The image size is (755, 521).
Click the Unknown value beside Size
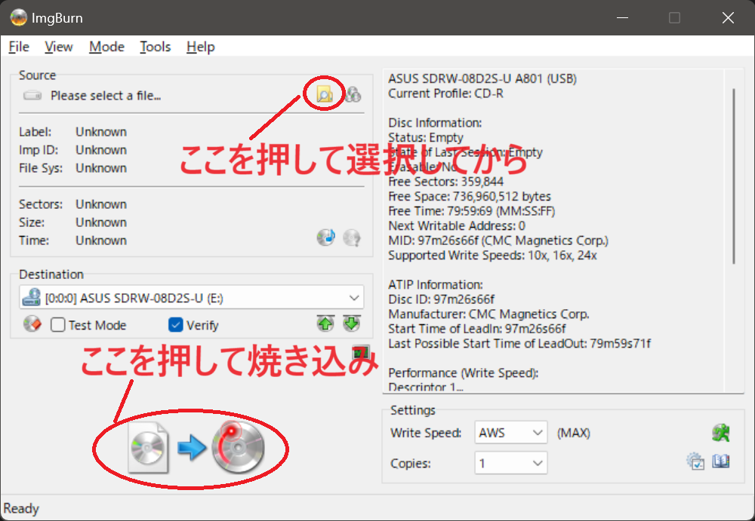101,222
